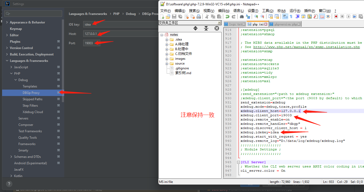364x192 pixels.
Task: Select Skipped Paths under Debug
Action: 33,99
